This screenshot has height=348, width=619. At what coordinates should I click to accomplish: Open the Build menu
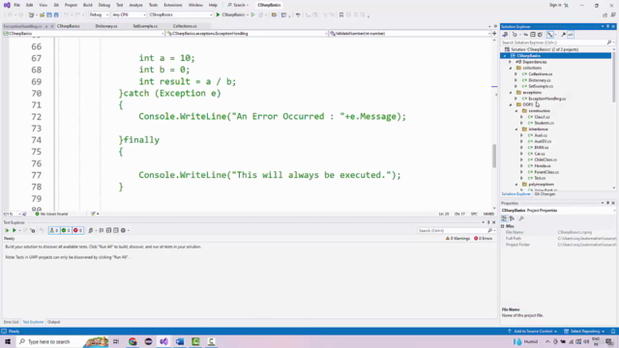[x=88, y=5]
